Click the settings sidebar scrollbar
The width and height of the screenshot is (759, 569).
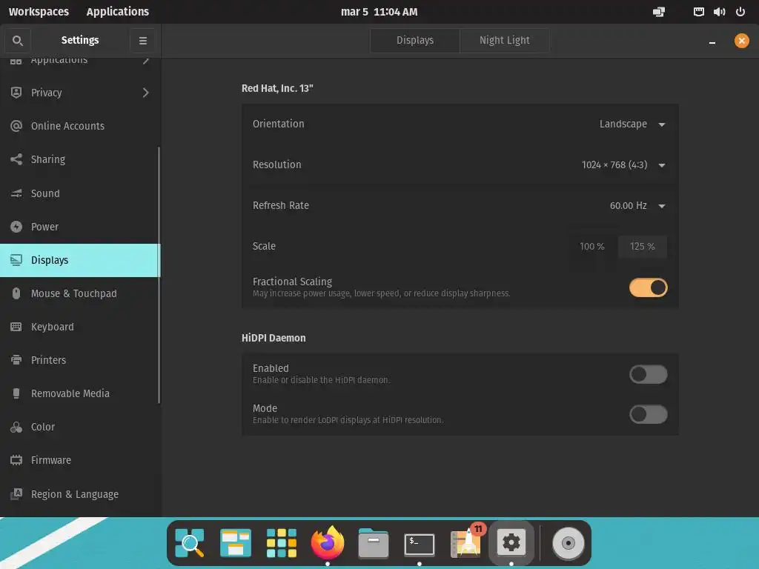click(x=159, y=275)
